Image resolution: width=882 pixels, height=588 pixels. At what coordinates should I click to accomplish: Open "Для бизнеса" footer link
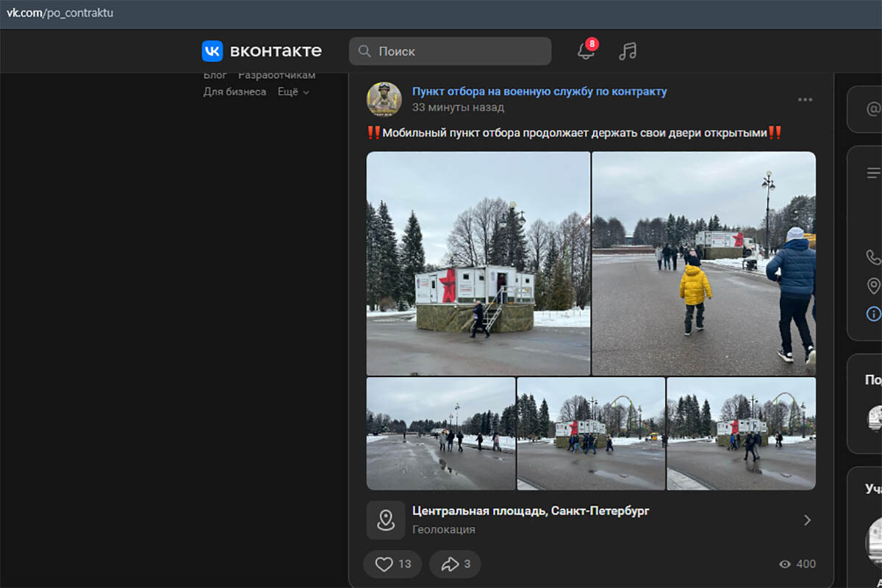234,92
